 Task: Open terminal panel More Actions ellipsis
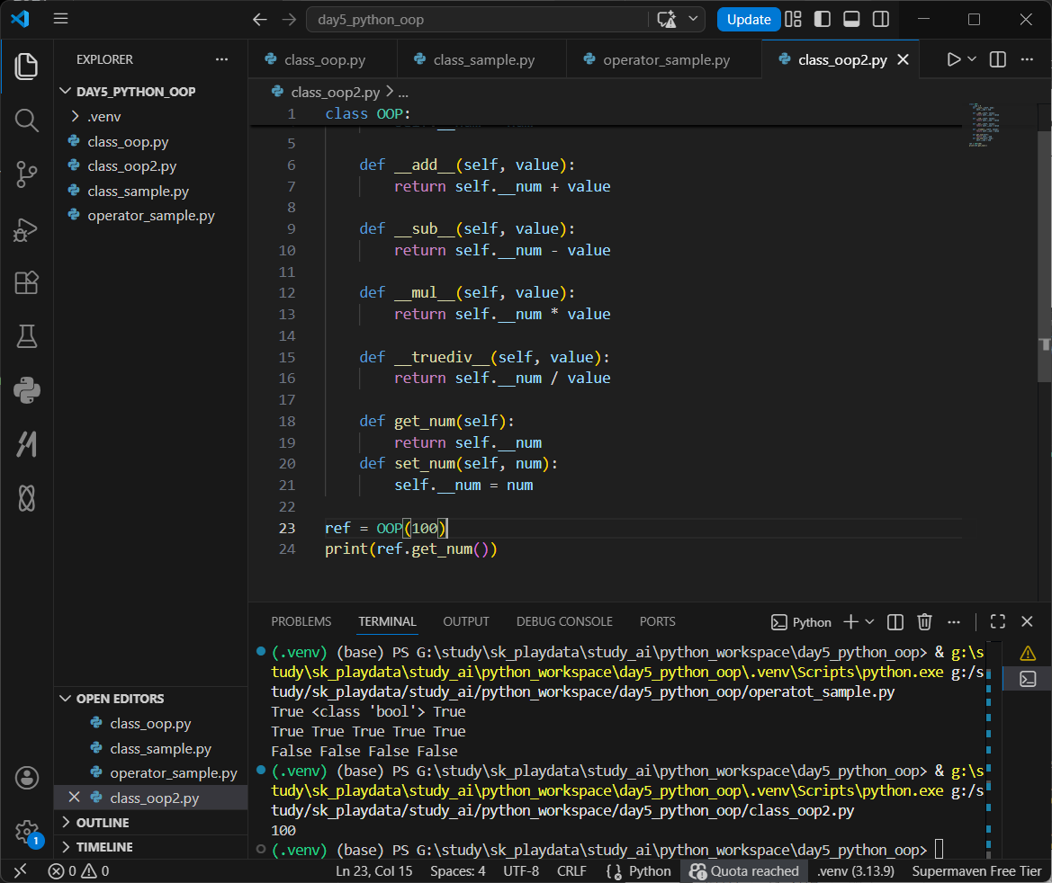pyautogui.click(x=953, y=621)
